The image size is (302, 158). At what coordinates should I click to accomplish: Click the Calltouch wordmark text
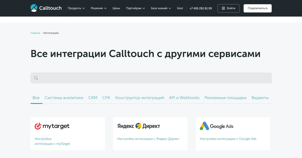point(50,8)
